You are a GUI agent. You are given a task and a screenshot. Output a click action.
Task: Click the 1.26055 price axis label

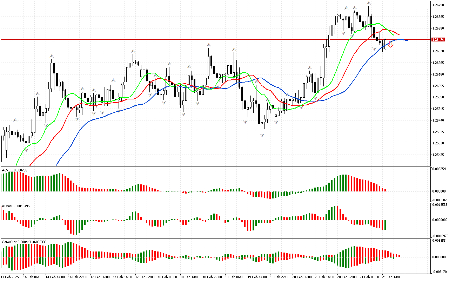pyautogui.click(x=438, y=86)
